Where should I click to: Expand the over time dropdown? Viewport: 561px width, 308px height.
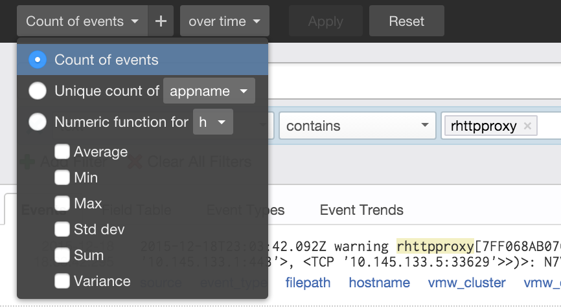224,21
